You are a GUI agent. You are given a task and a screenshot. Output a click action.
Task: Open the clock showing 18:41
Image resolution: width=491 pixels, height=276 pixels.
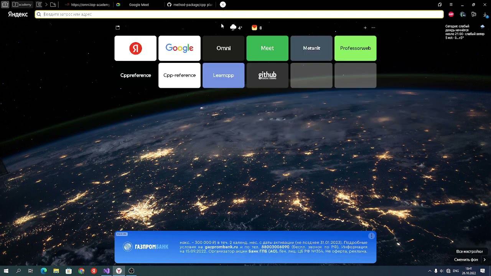tap(469, 271)
